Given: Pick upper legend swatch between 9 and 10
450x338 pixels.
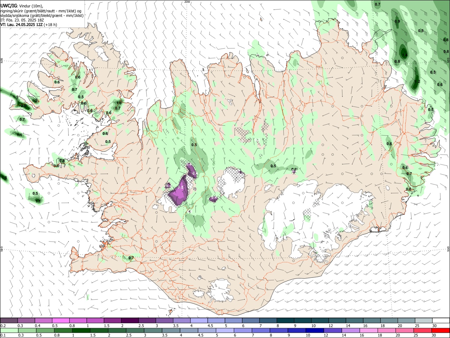Looking at the screenshot, I should (x=302, y=320).
